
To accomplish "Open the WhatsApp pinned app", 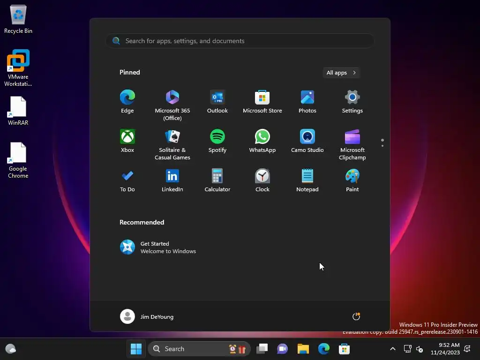I will [x=262, y=141].
